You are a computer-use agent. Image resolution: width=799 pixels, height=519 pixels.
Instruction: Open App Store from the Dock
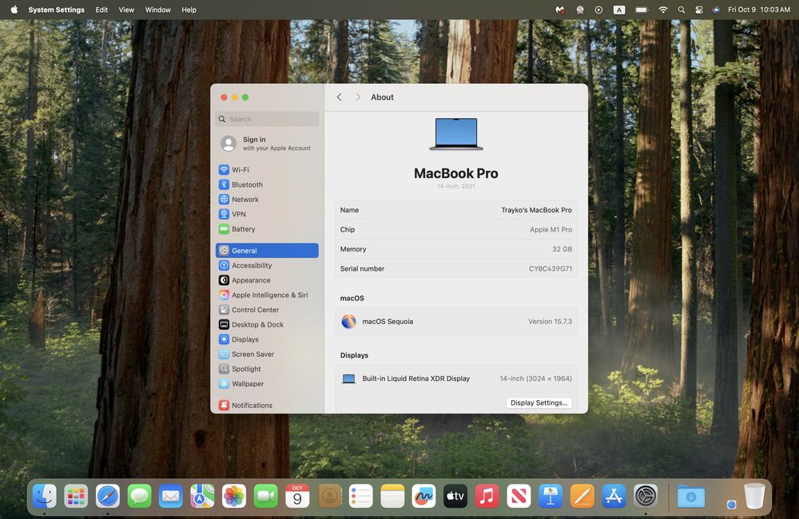(x=614, y=496)
